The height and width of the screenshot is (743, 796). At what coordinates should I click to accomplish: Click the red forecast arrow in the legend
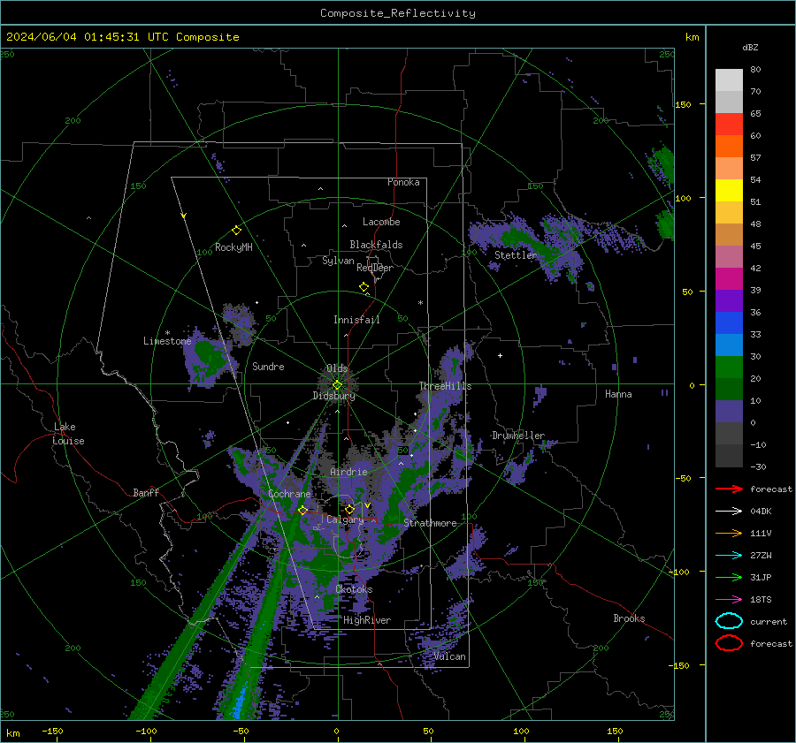[x=729, y=489]
